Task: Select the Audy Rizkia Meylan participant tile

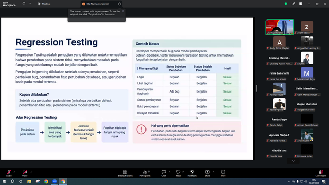Action: 280,43
